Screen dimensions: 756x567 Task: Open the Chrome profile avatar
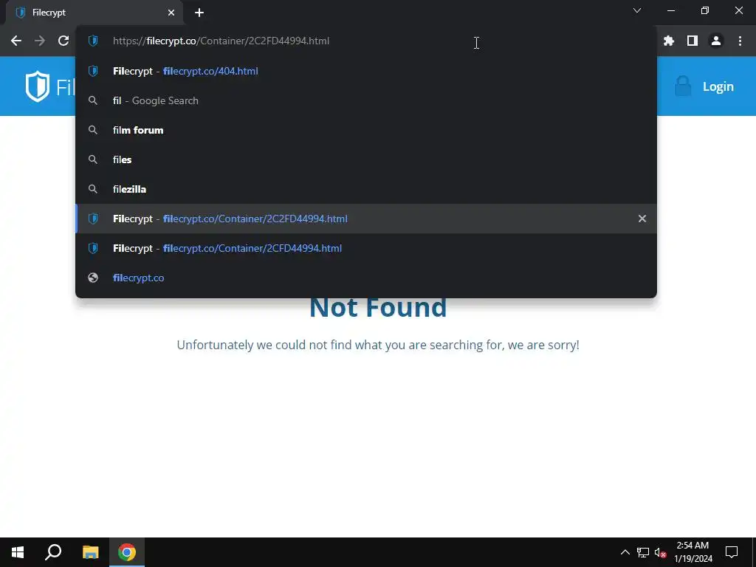[x=716, y=41]
